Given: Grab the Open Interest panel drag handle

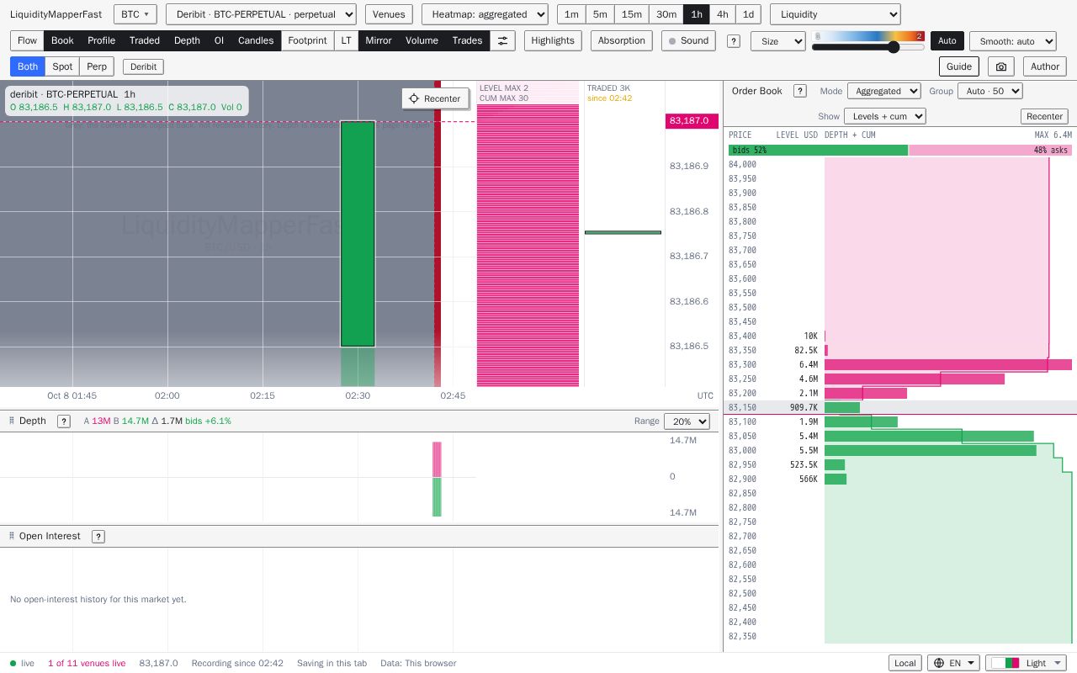Looking at the screenshot, I should (x=12, y=536).
